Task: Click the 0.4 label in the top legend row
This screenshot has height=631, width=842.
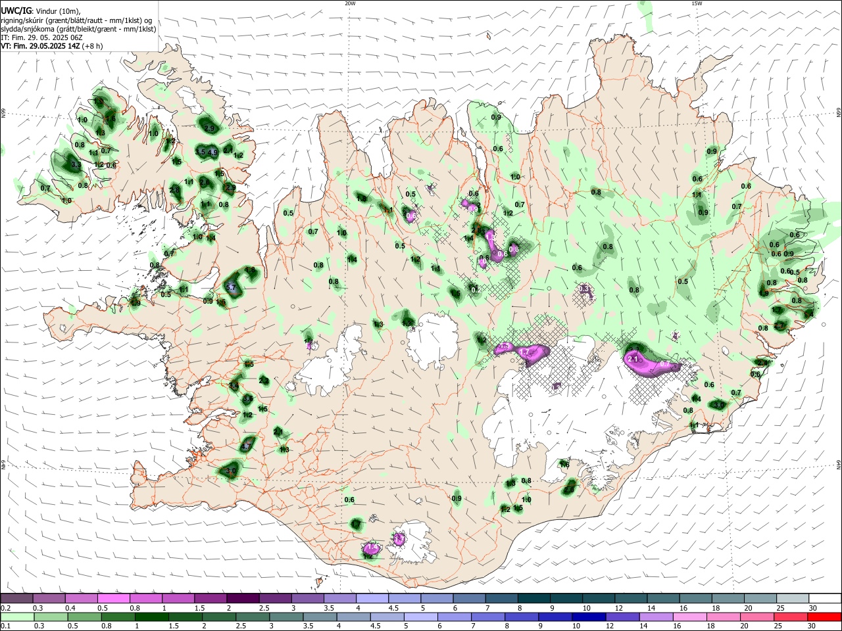Action: [71, 608]
